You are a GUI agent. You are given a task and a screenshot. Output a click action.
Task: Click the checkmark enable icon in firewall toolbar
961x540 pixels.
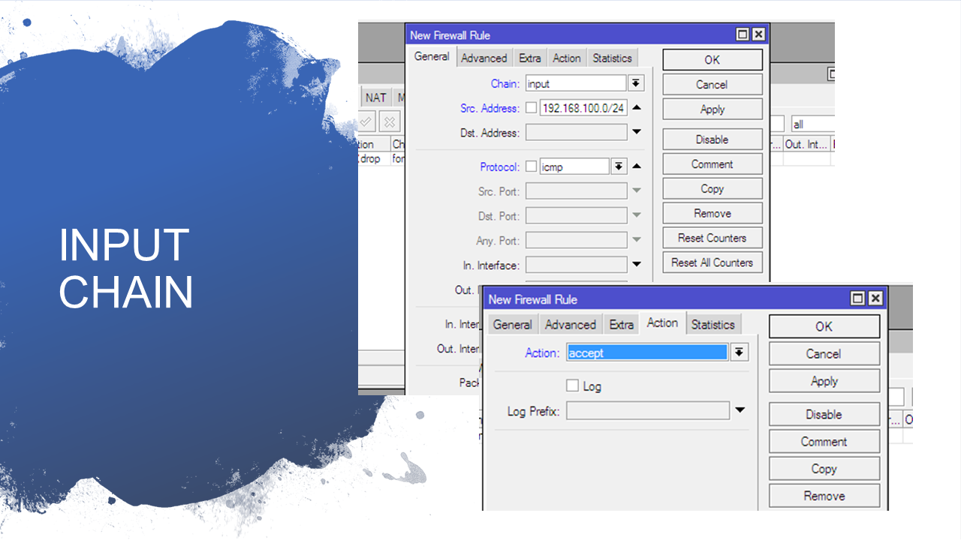[x=366, y=121]
